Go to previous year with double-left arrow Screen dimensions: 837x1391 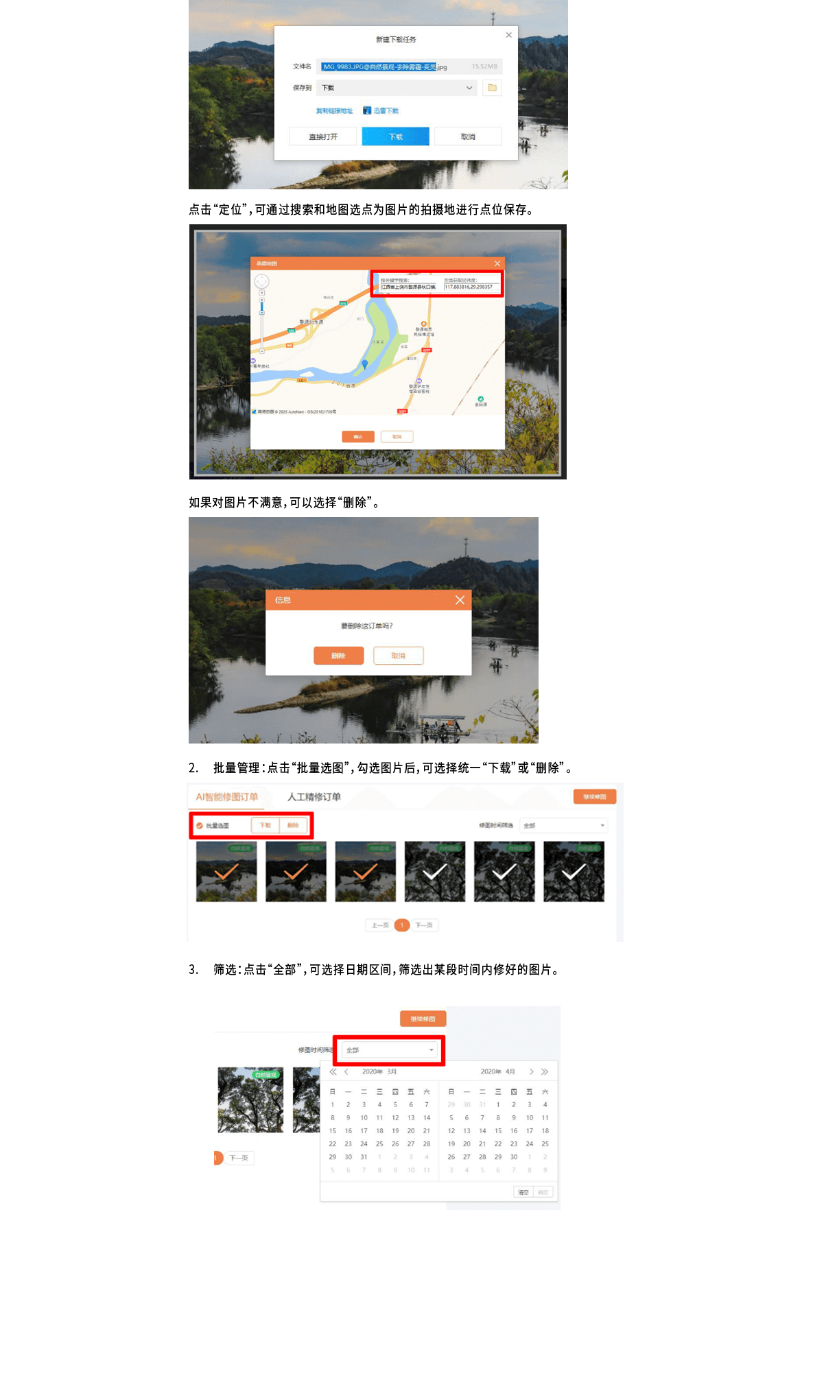click(333, 1071)
